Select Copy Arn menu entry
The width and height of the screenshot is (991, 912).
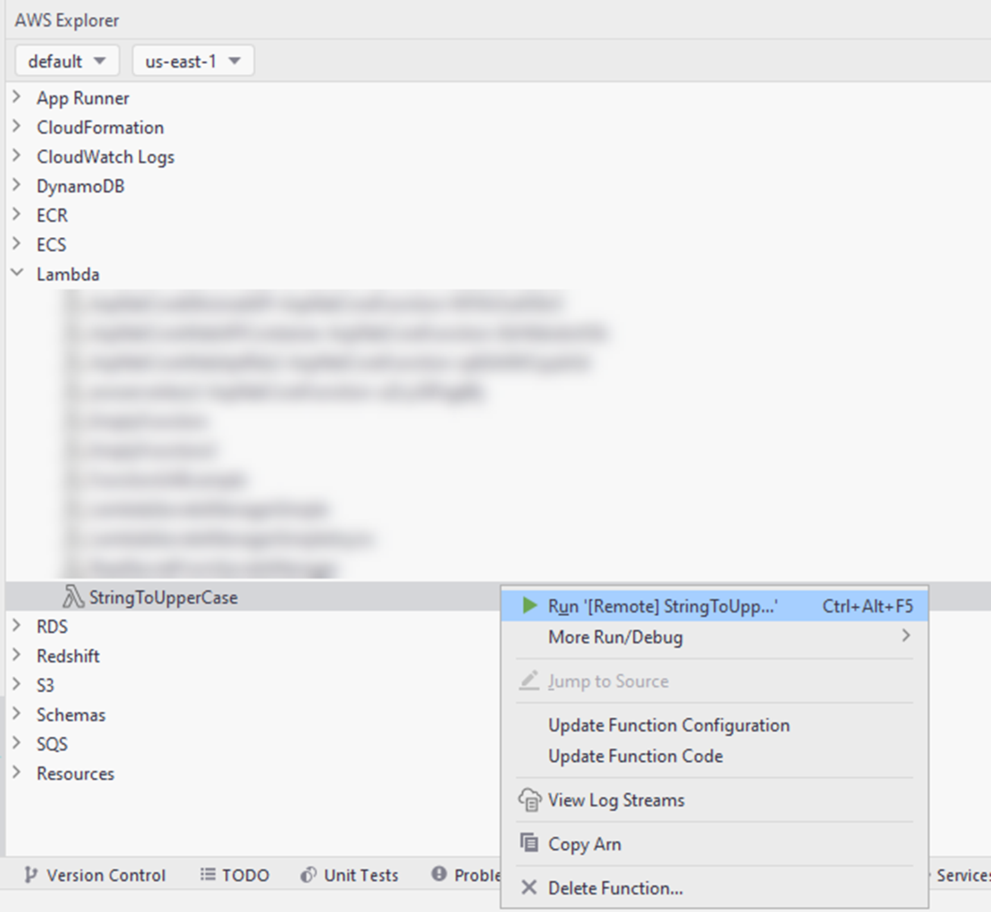714,843
